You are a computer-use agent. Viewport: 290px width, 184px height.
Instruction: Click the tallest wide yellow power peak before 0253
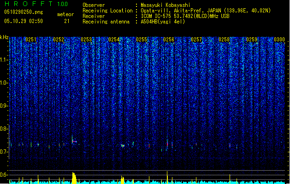[x=74, y=178]
